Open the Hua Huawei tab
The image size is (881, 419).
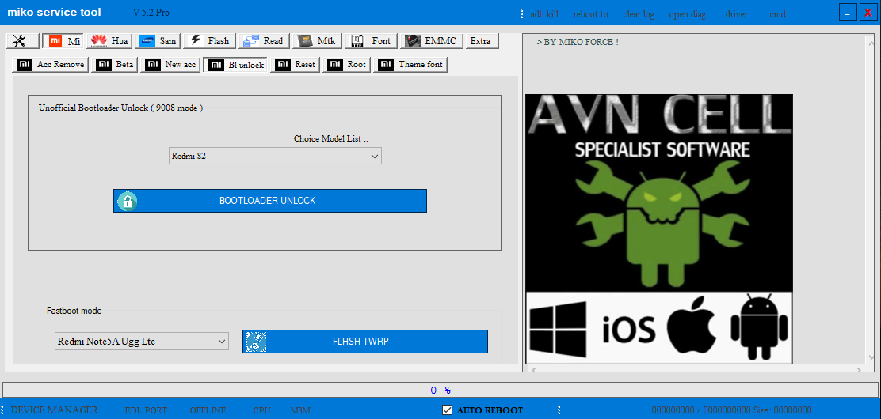109,41
